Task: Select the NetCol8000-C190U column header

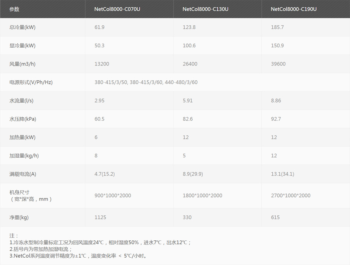Action: pos(293,9)
